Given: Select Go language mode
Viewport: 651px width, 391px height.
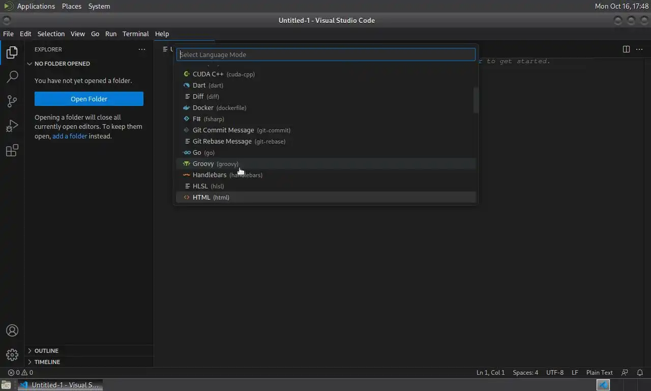Looking at the screenshot, I should (x=325, y=152).
